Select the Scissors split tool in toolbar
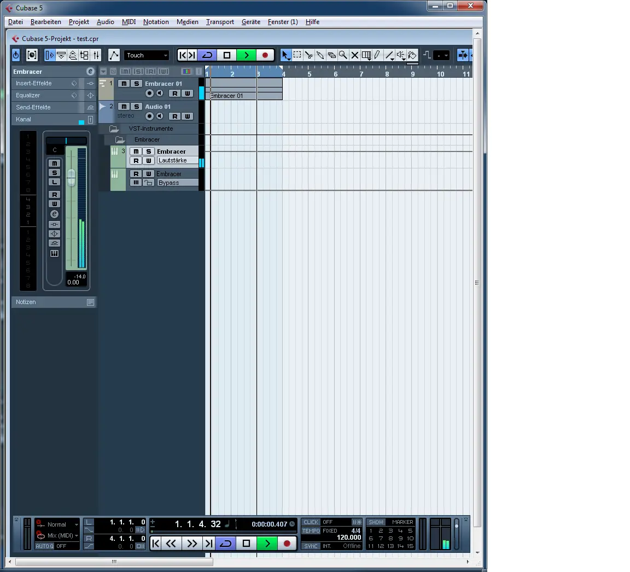This screenshot has height=572, width=630. 308,55
